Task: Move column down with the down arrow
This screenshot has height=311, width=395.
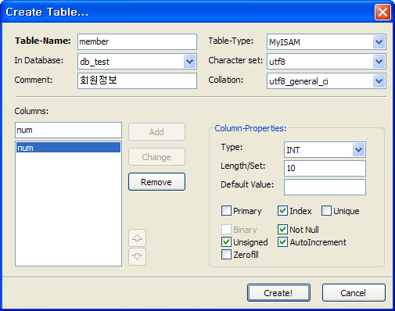Action: click(x=137, y=257)
